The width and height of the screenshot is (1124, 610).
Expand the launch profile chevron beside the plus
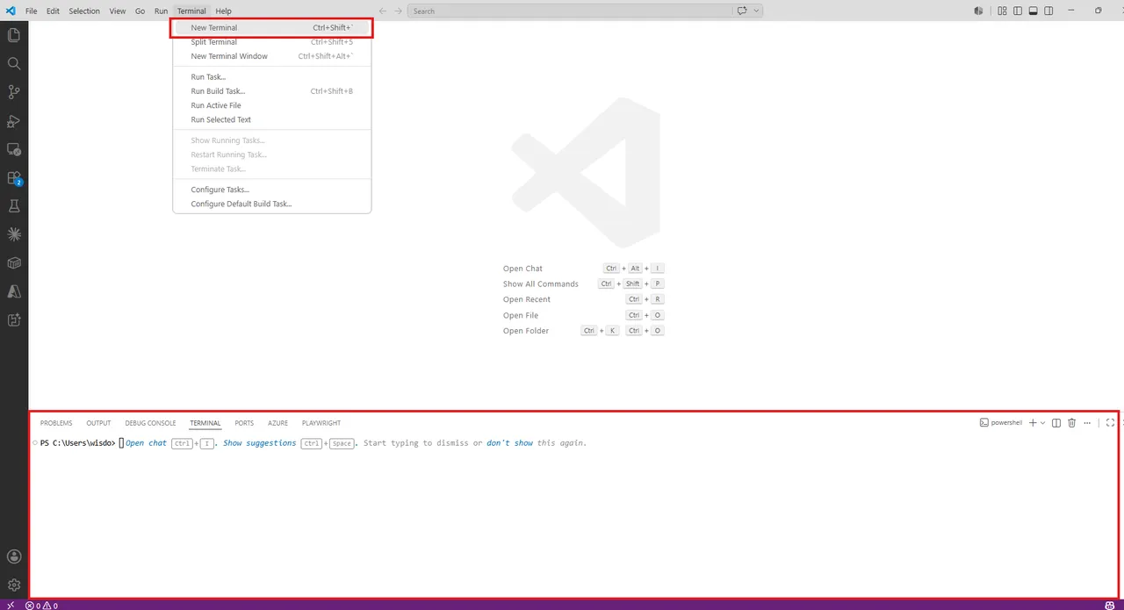(1043, 423)
